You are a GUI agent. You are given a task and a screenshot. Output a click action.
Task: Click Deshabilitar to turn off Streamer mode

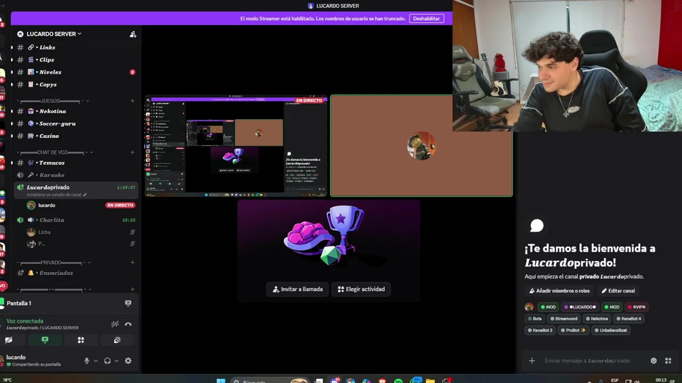coord(427,19)
